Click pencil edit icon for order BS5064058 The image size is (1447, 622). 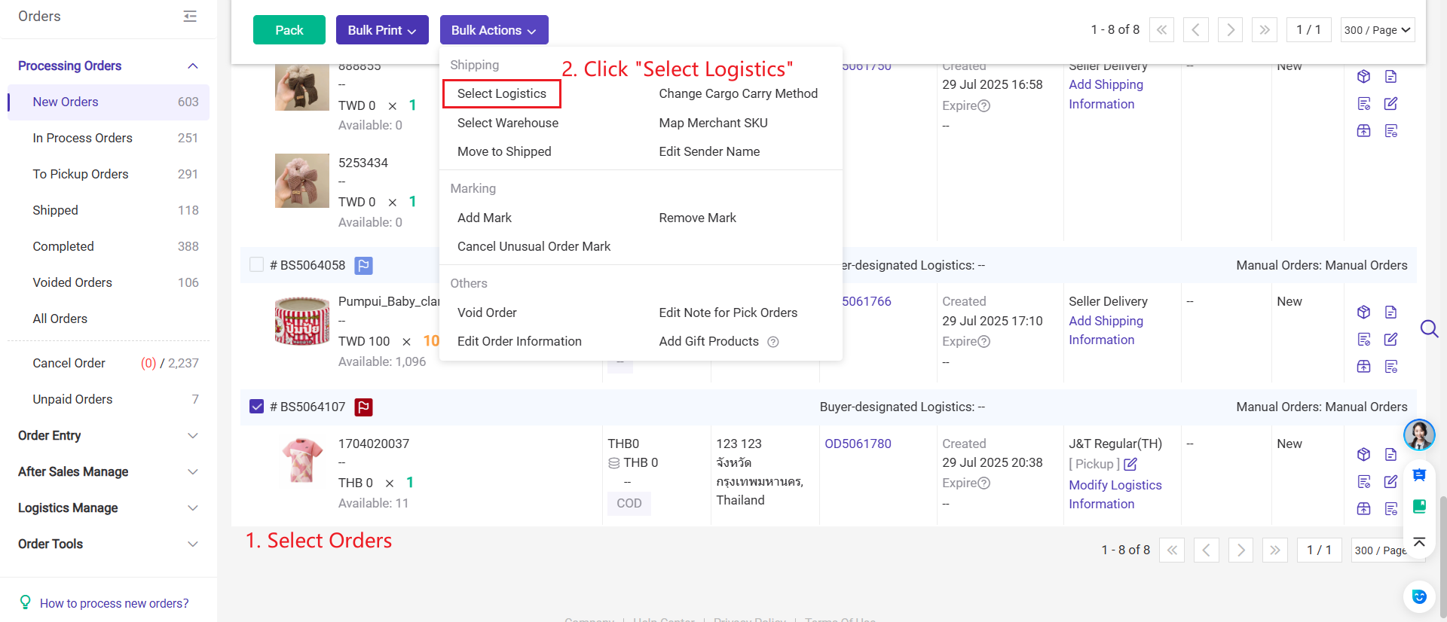click(1391, 339)
